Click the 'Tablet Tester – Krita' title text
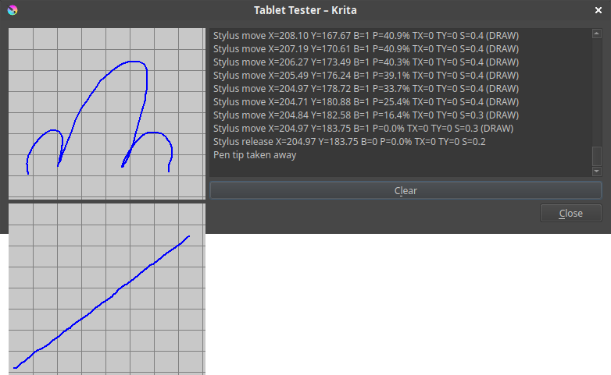The width and height of the screenshot is (611, 375). 305,10
